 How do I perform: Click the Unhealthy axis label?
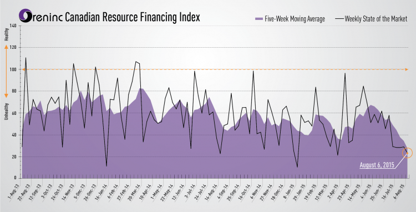point(7,112)
